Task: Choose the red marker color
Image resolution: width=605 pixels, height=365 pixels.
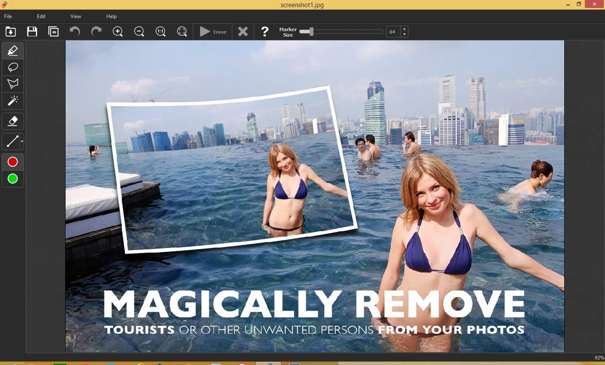Action: [13, 162]
